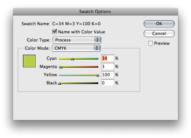Open the Color Type dropdown
The width and height of the screenshot is (191, 138).
[77, 40]
